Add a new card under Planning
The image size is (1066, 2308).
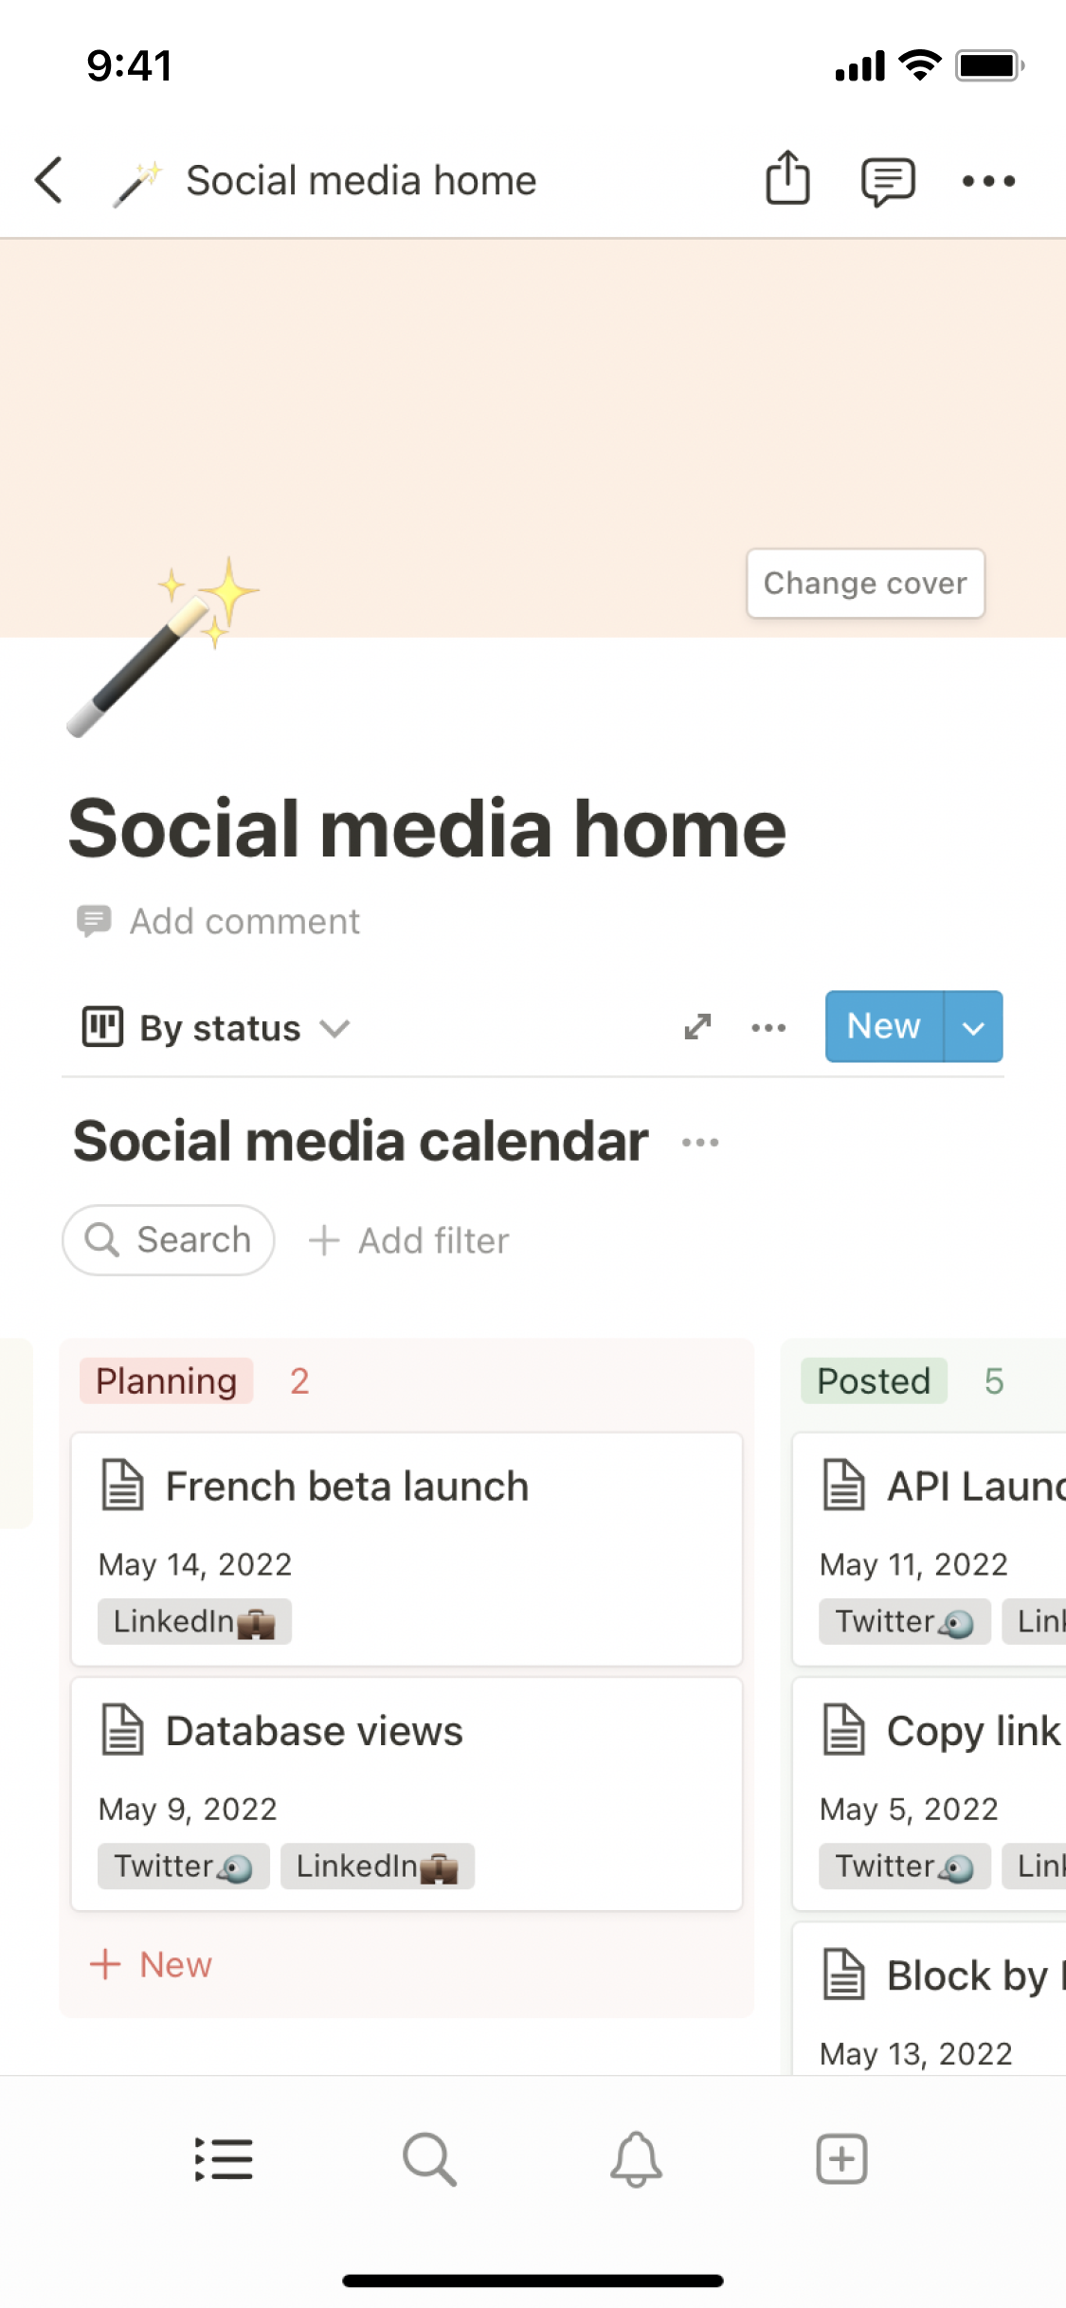(x=152, y=1964)
